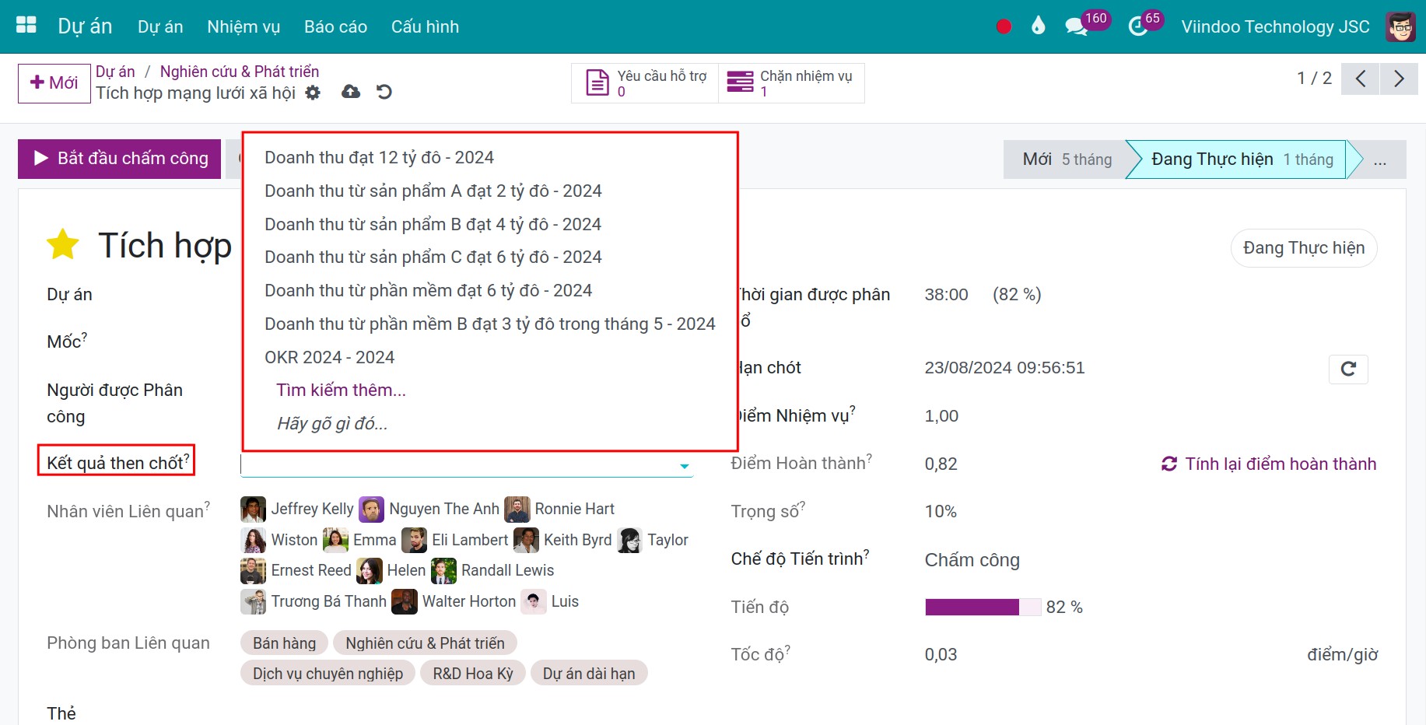Go to the next record arrow
This screenshot has height=725, width=1426.
[x=1399, y=79]
